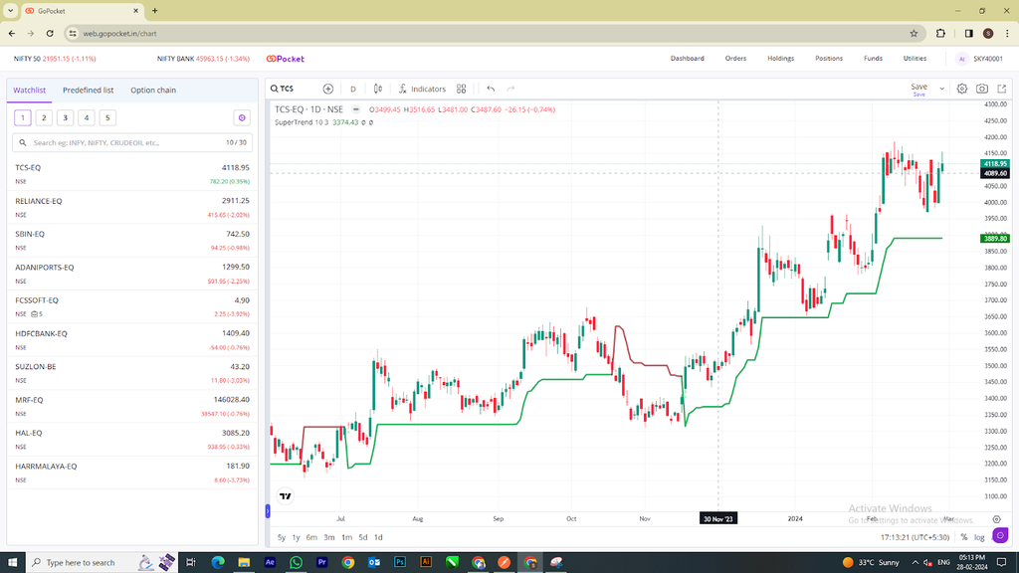The image size is (1019, 573).
Task: Select watchlist number 5
Action: pos(107,117)
